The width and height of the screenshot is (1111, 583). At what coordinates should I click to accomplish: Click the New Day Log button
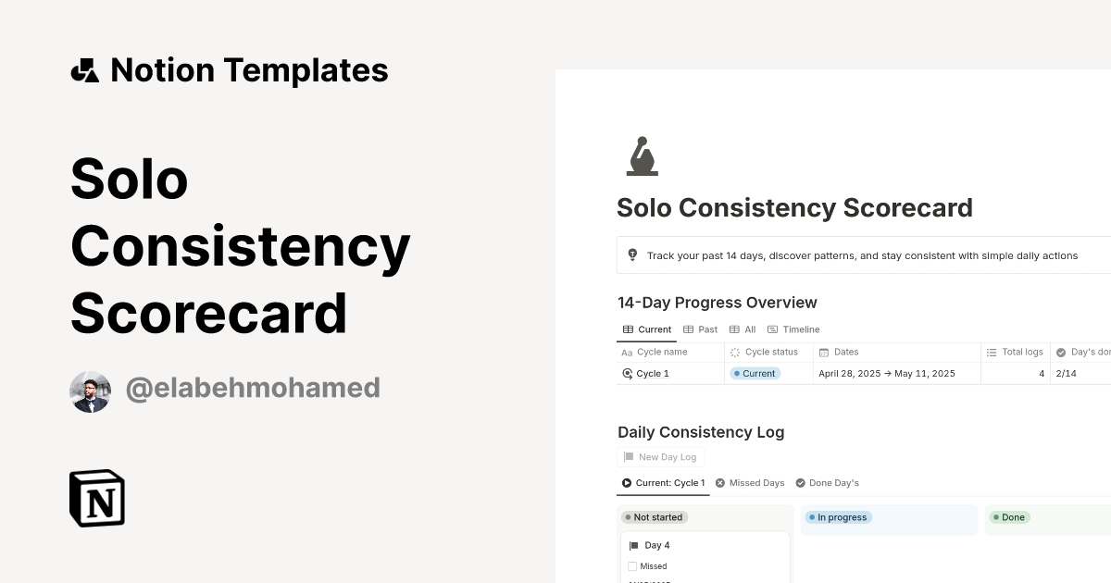(x=661, y=456)
